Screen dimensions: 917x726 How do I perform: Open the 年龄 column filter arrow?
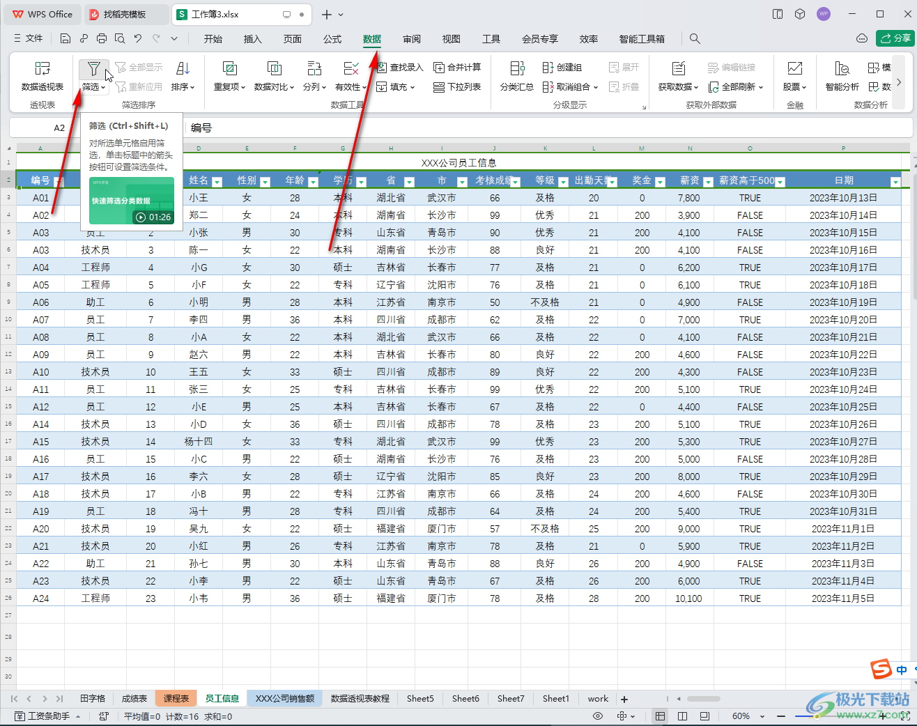[313, 182]
